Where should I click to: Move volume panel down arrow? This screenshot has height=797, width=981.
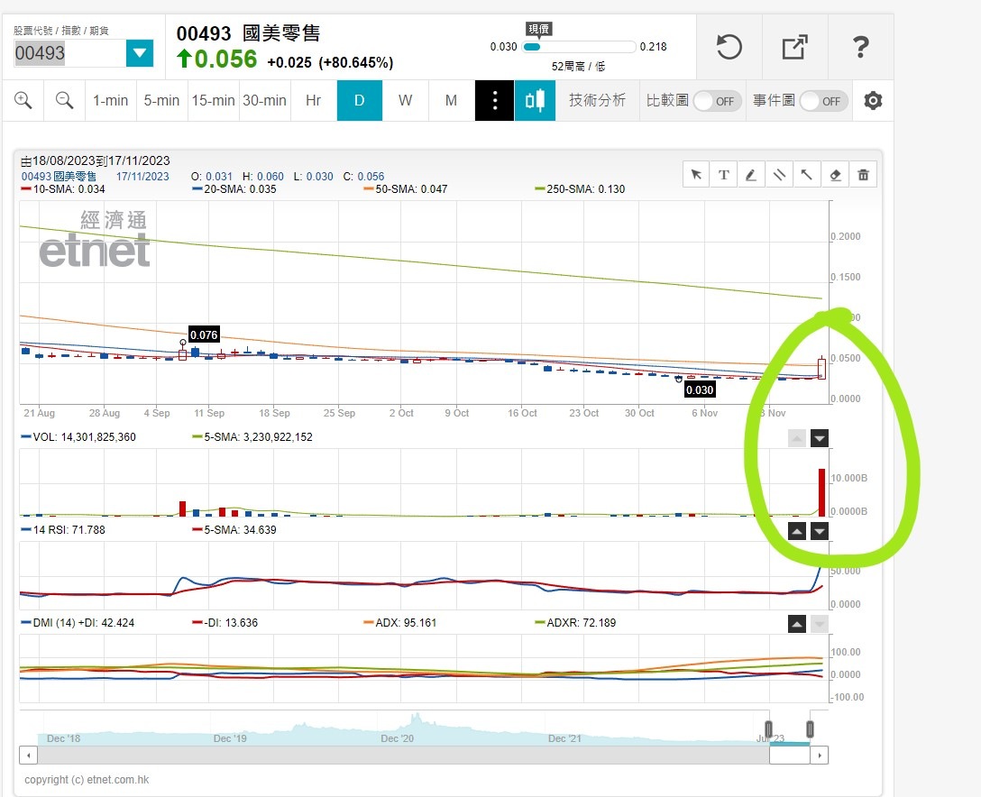820,438
